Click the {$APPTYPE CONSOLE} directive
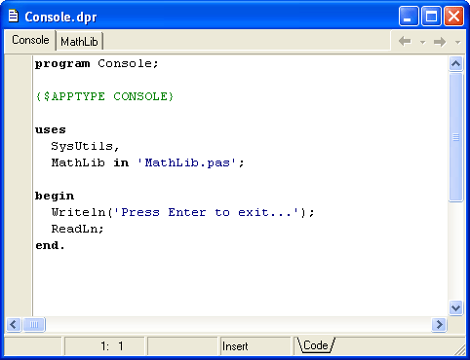Viewport: 470px width, 360px height. coord(104,96)
